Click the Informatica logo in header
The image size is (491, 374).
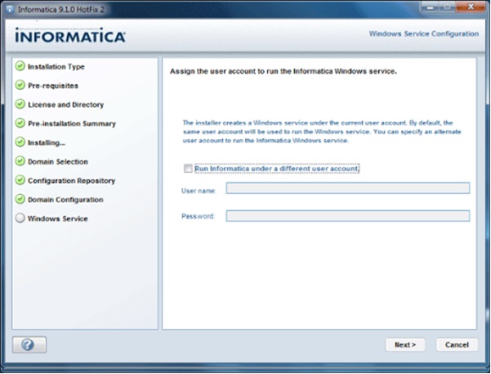(x=70, y=35)
